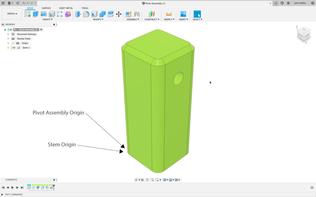The image size is (316, 197).
Task: Hide the Stem:1 component
Action: point(14,47)
